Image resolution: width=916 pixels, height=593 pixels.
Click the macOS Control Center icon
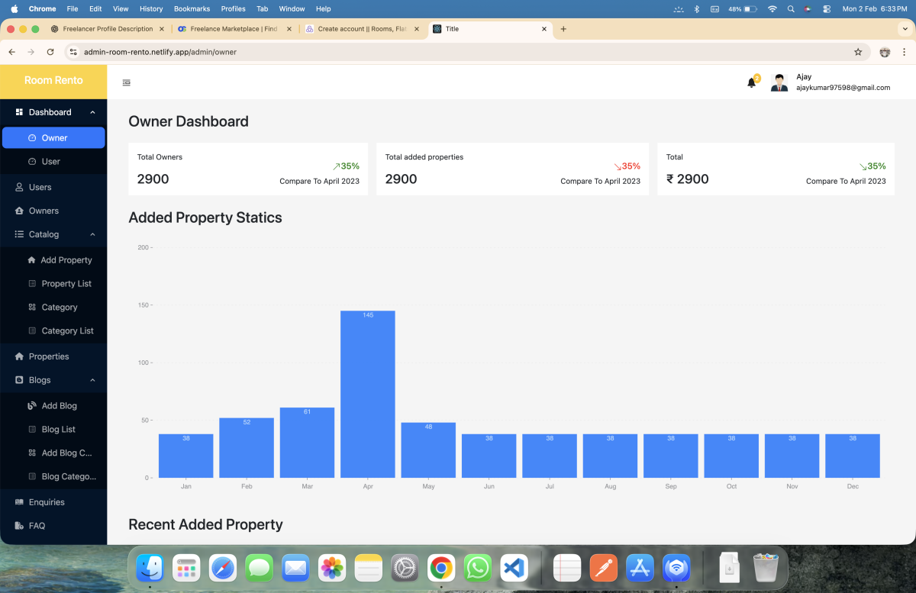point(827,9)
